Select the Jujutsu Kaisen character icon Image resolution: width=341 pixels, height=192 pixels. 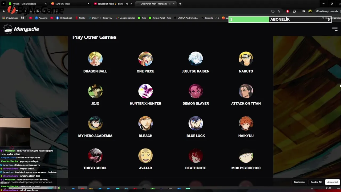click(196, 59)
